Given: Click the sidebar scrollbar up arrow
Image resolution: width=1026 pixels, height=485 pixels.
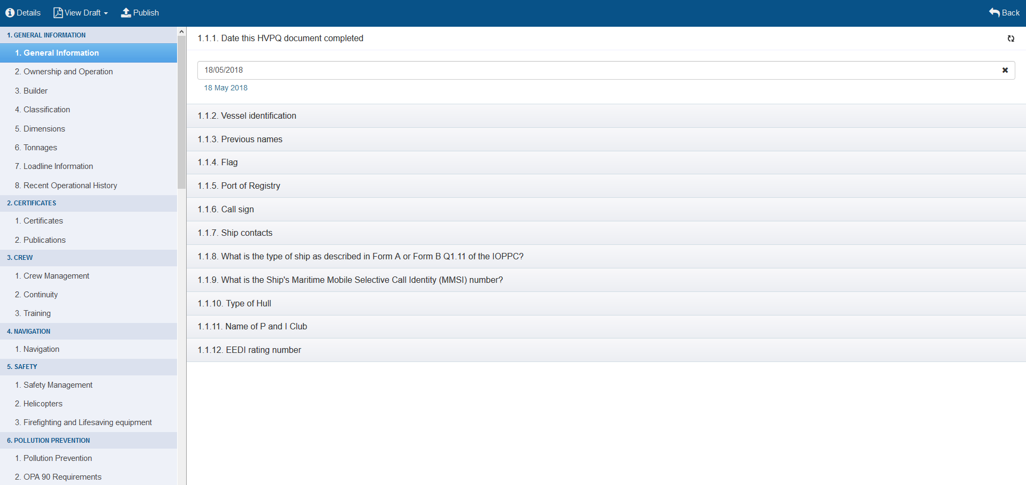Looking at the screenshot, I should click(x=181, y=32).
